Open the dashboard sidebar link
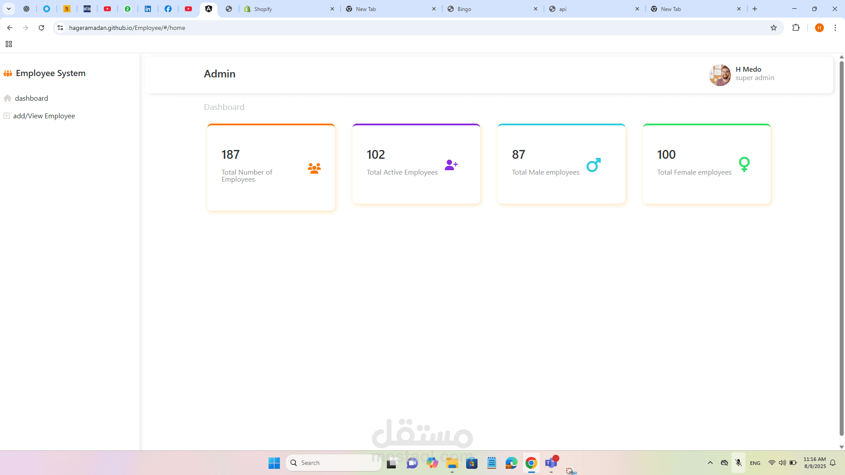 (31, 98)
